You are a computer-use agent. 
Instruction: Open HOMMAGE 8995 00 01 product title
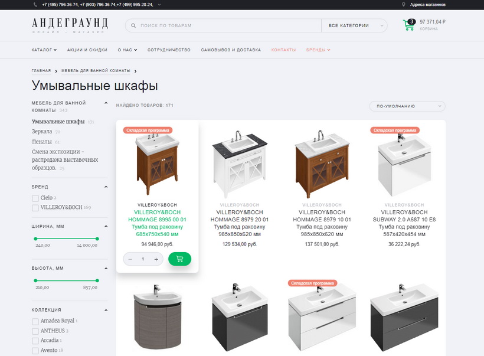tap(157, 223)
